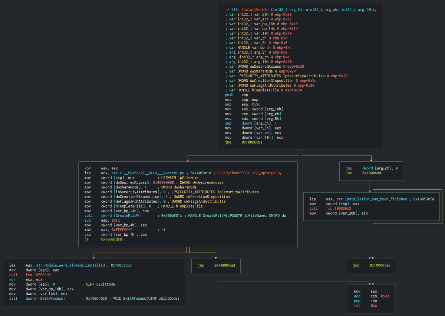445x316 pixels.
Task: Select the 'push ebp' instruction
Action: pos(237,95)
